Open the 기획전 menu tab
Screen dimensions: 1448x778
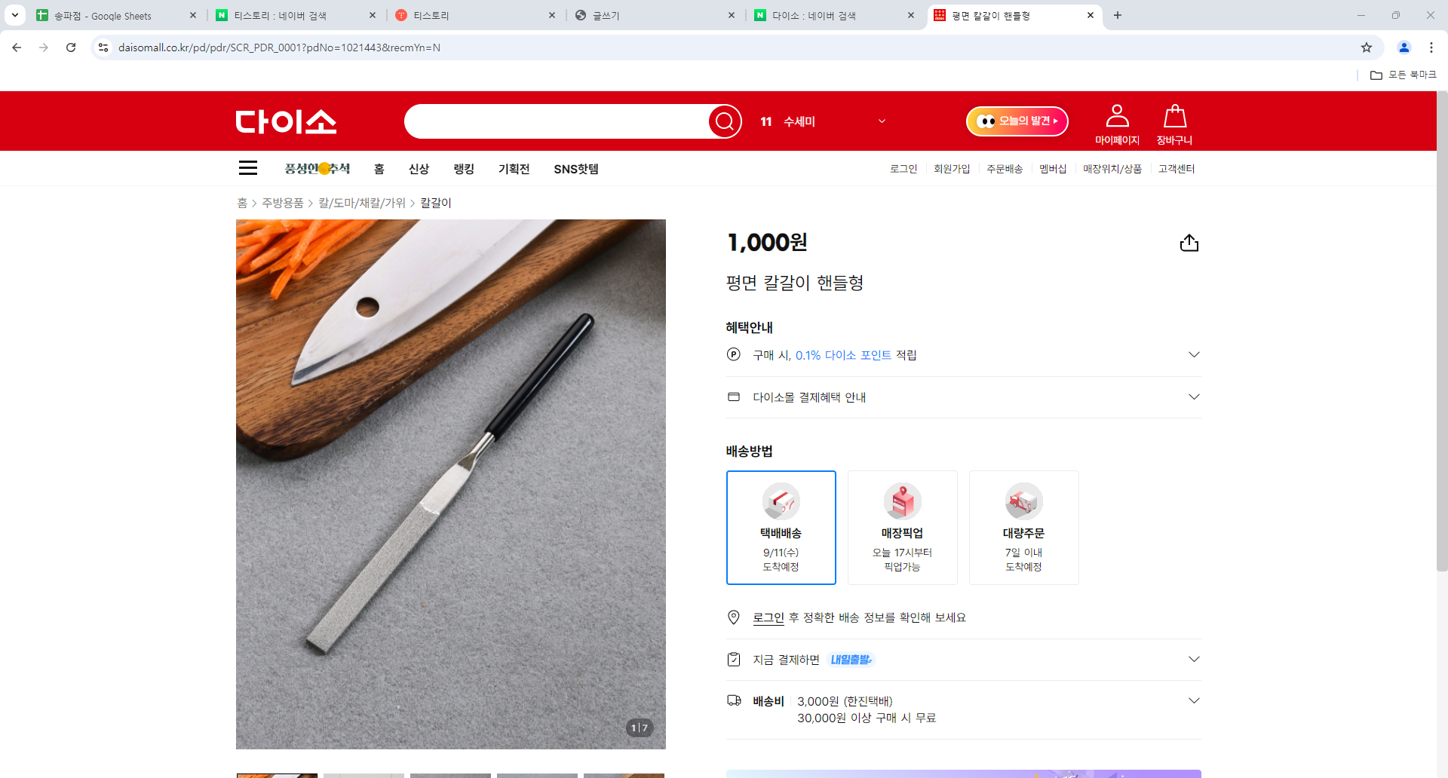(x=514, y=169)
